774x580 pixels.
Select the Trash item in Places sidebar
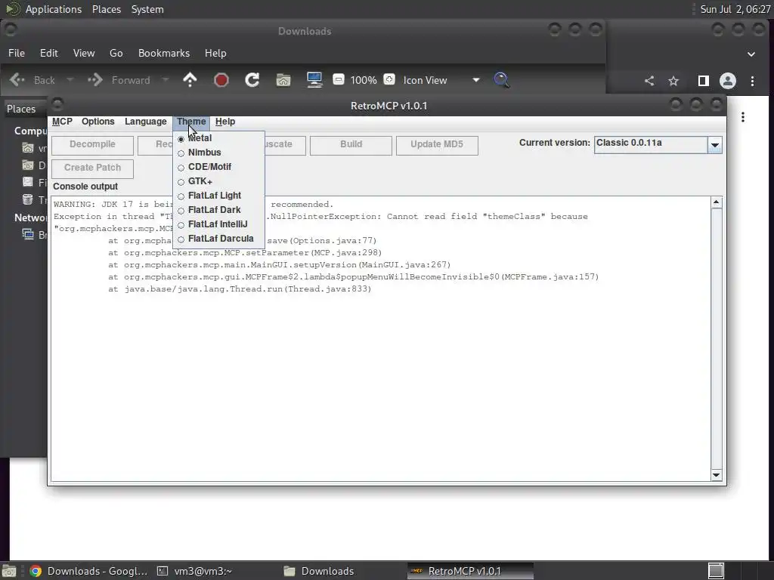34,200
